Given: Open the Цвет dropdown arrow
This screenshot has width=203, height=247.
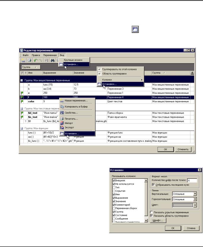Looking at the screenshot, I should click(195, 205).
